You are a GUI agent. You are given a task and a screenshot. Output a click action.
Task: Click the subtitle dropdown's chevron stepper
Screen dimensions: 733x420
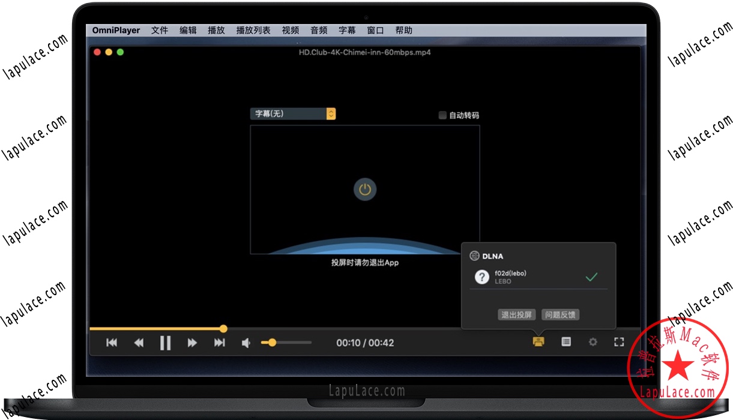point(331,113)
